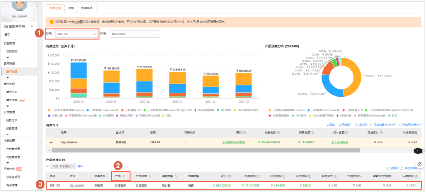Open the 账号 account dropdown
This screenshot has height=192, width=426.
pos(135,34)
